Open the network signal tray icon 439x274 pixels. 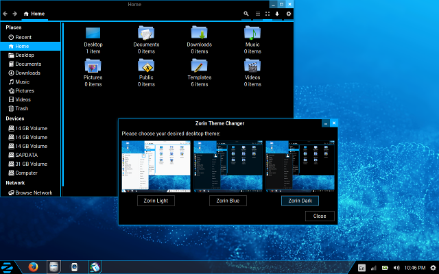[x=374, y=268]
